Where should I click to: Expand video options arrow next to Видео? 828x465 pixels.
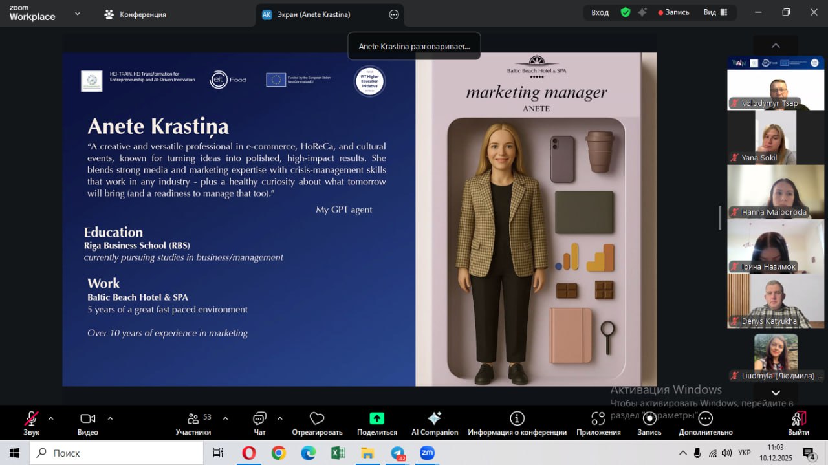pos(110,418)
